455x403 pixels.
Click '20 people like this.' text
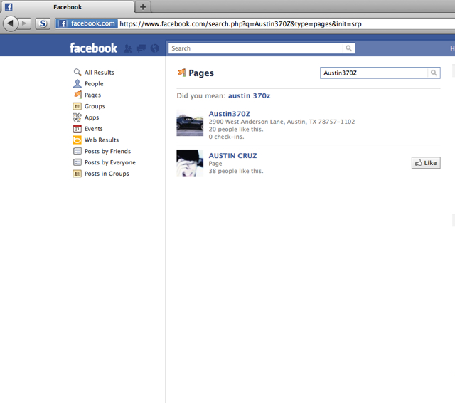(x=236, y=130)
